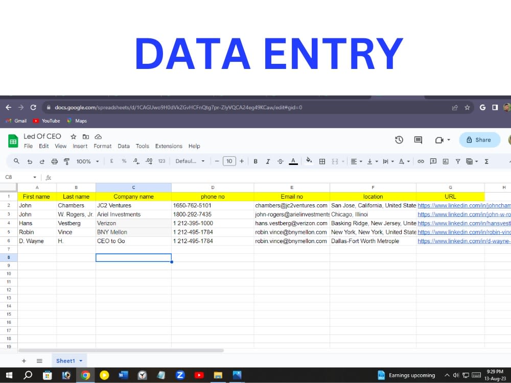This screenshot has width=511, height=383.
Task: Increase font size plus button
Action: 242,161
